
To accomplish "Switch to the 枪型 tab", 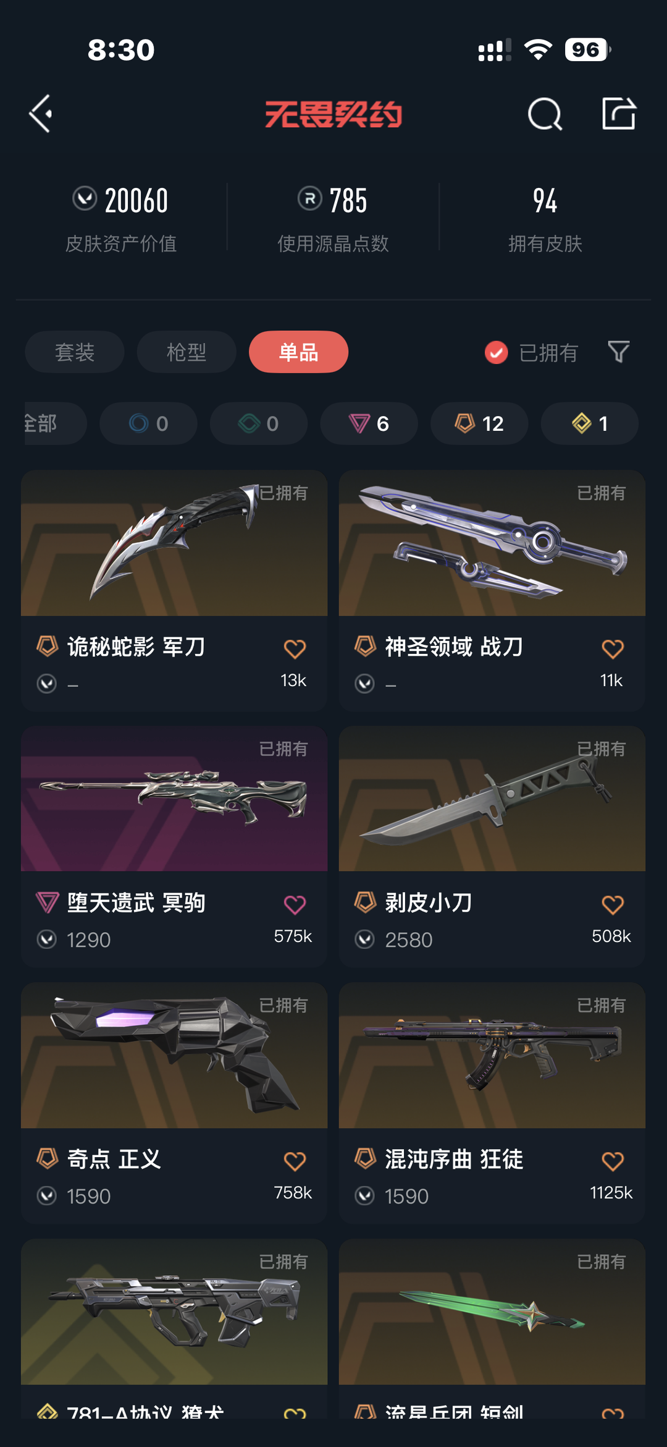I will pos(187,352).
